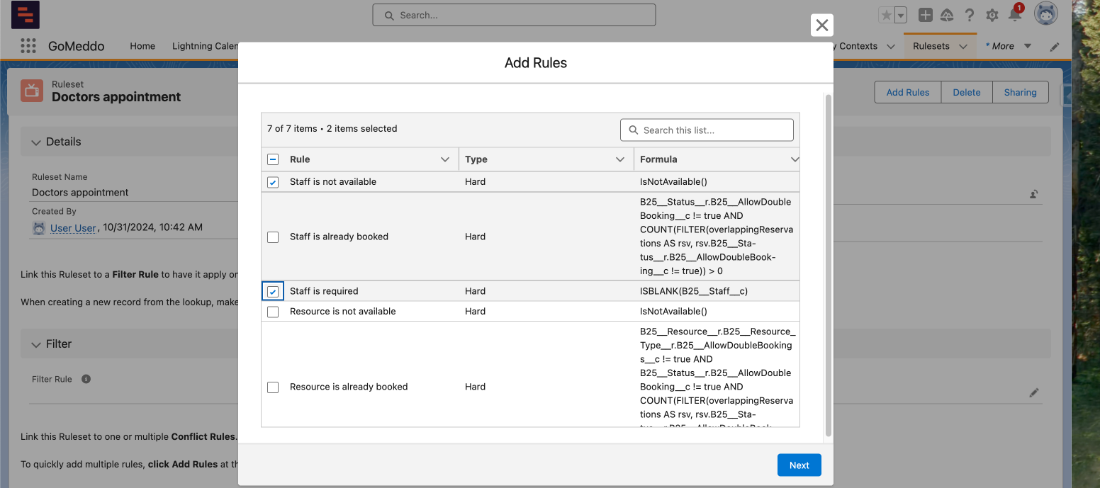This screenshot has height=488, width=1100.
Task: Check the Staff is already booked rule
Action: click(273, 237)
